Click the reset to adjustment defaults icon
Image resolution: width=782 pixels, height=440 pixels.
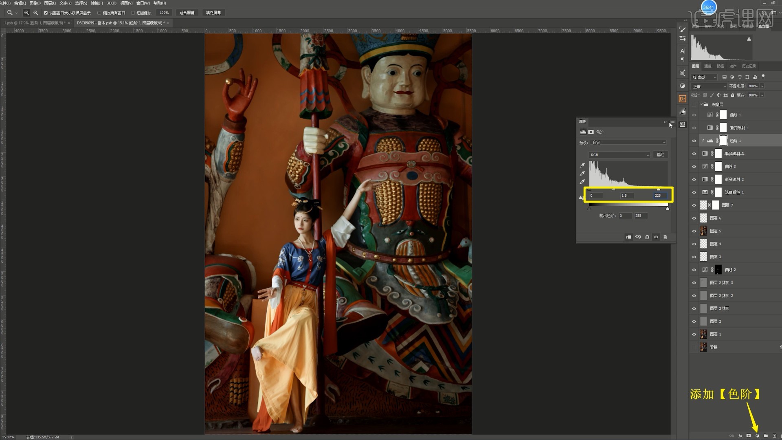coord(647,237)
